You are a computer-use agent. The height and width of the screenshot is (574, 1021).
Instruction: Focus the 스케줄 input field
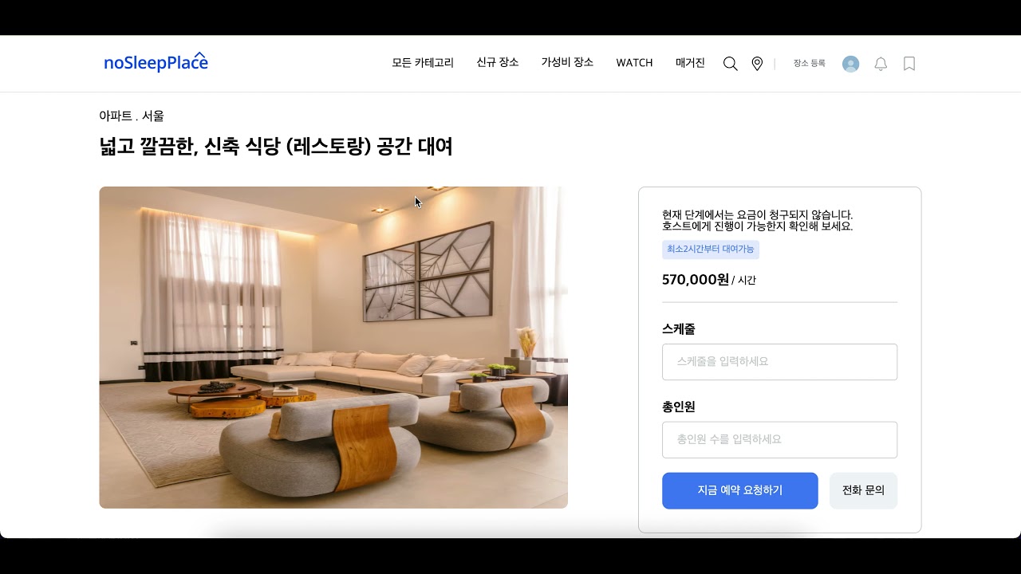tap(779, 362)
